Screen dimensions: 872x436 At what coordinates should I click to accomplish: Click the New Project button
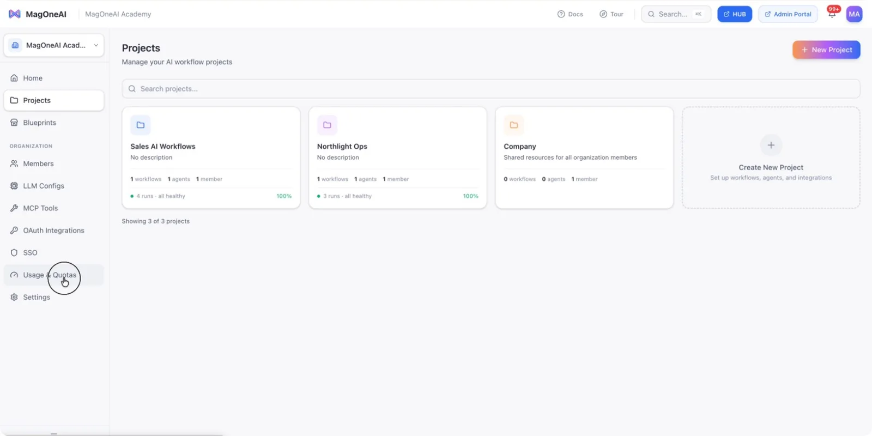click(x=826, y=50)
